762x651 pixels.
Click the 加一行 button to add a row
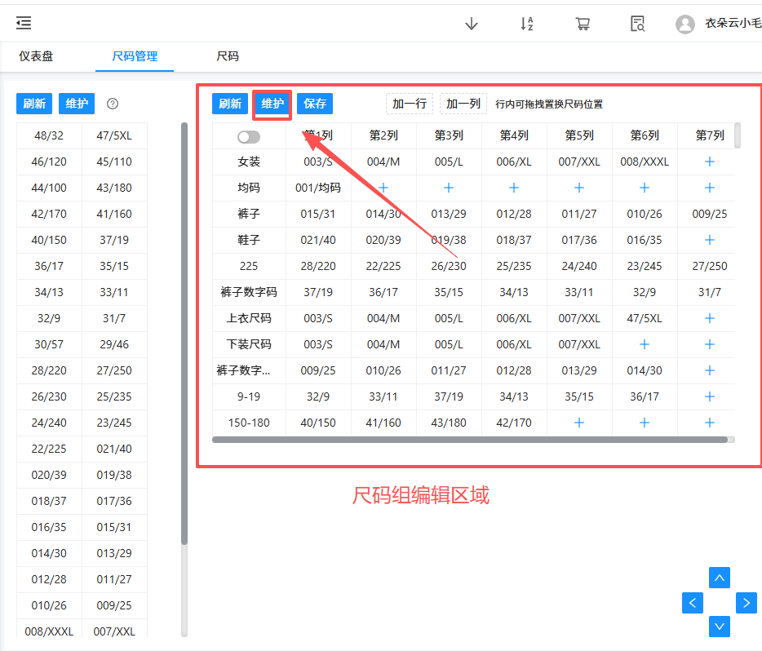pos(410,104)
